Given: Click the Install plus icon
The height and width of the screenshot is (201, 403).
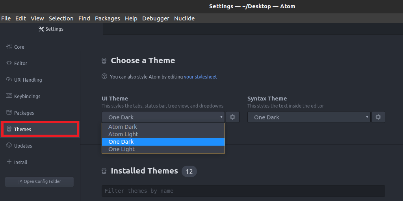Looking at the screenshot, I should [9, 162].
